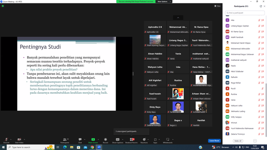This screenshot has height=150, width=267.
Task: Open the View layout button in meeting window
Action: [217, 6]
